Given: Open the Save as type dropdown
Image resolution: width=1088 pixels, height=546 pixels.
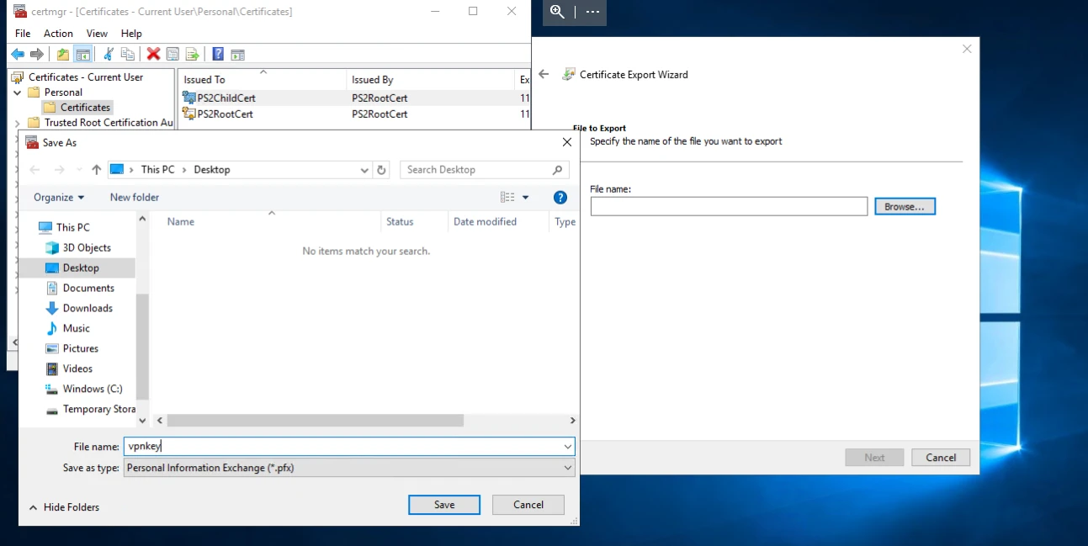Looking at the screenshot, I should click(567, 468).
